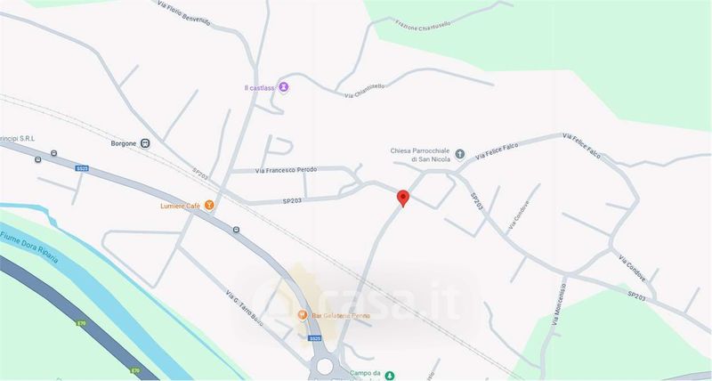
Task: Select the Frazione Chiantusello road label
Action: click(424, 26)
